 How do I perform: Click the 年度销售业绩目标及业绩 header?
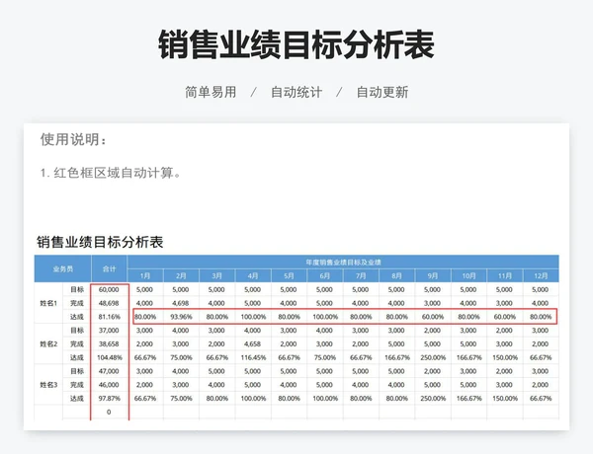click(343, 262)
